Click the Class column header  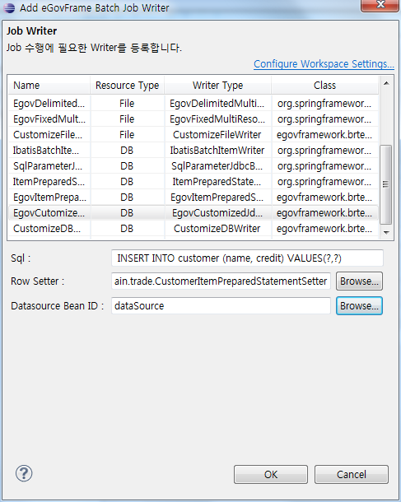click(324, 85)
